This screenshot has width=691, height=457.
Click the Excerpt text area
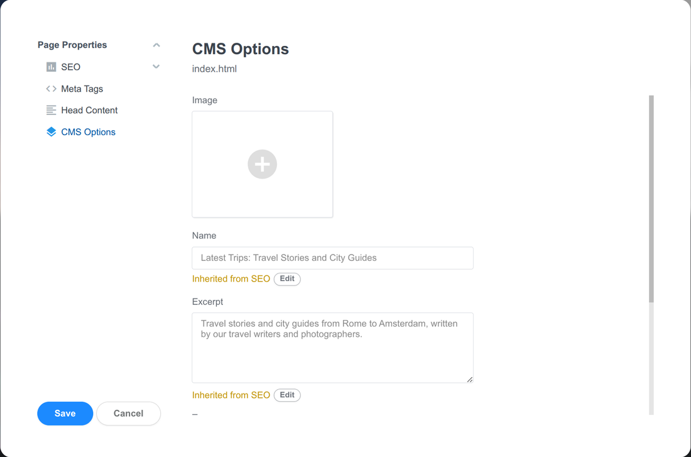[x=333, y=348]
